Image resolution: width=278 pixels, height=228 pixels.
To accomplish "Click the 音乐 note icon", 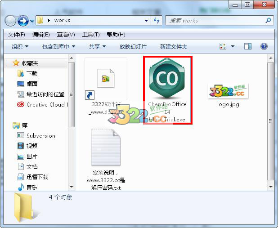I will click(21, 187).
